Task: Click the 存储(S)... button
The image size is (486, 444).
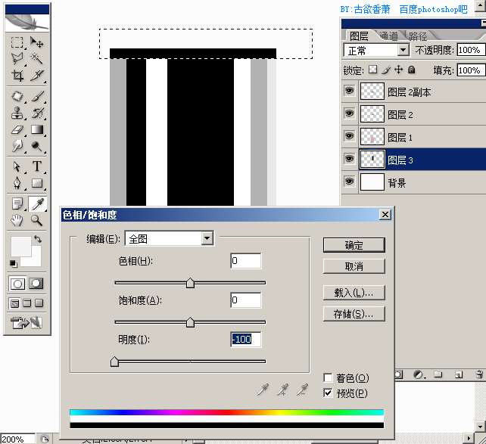Action: click(x=354, y=314)
